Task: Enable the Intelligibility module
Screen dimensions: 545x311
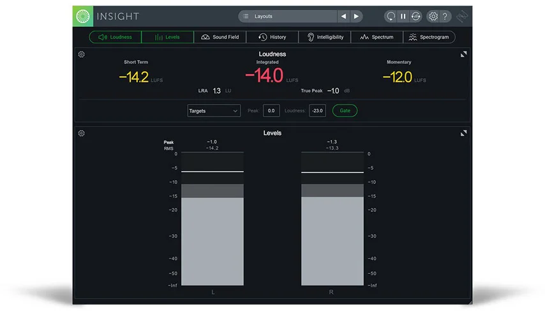Action: click(x=325, y=37)
